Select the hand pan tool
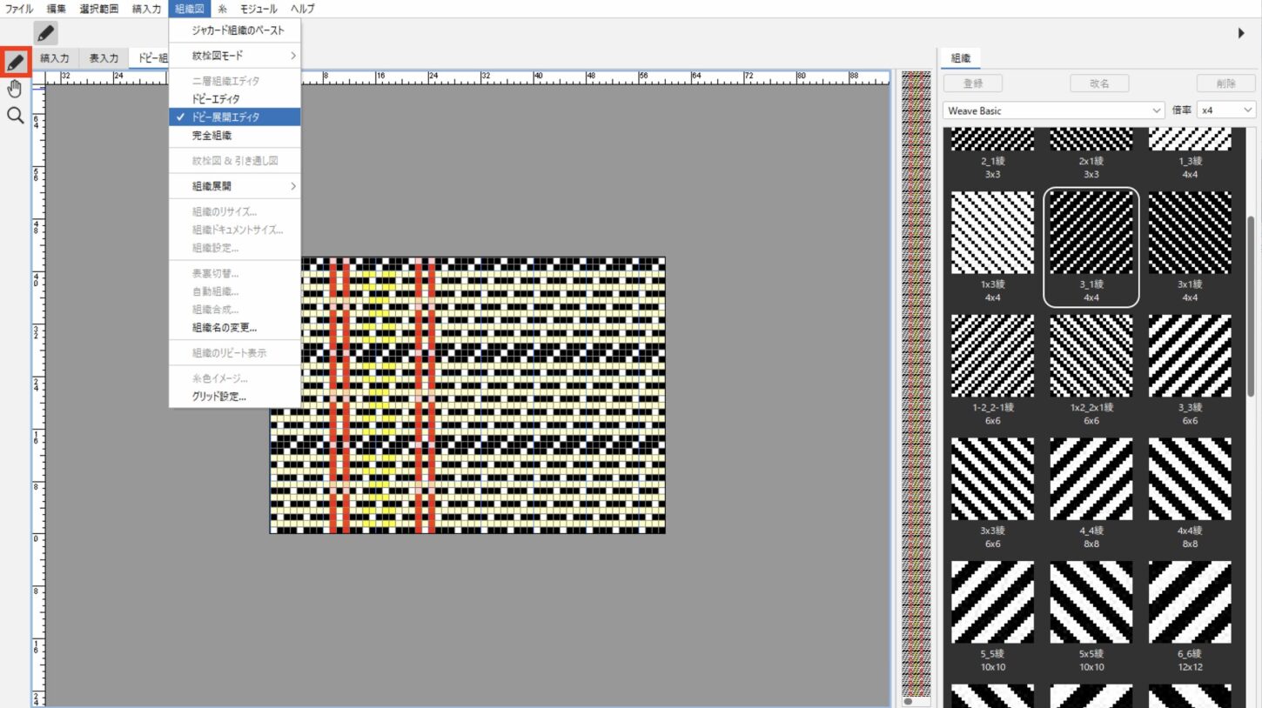 [16, 89]
